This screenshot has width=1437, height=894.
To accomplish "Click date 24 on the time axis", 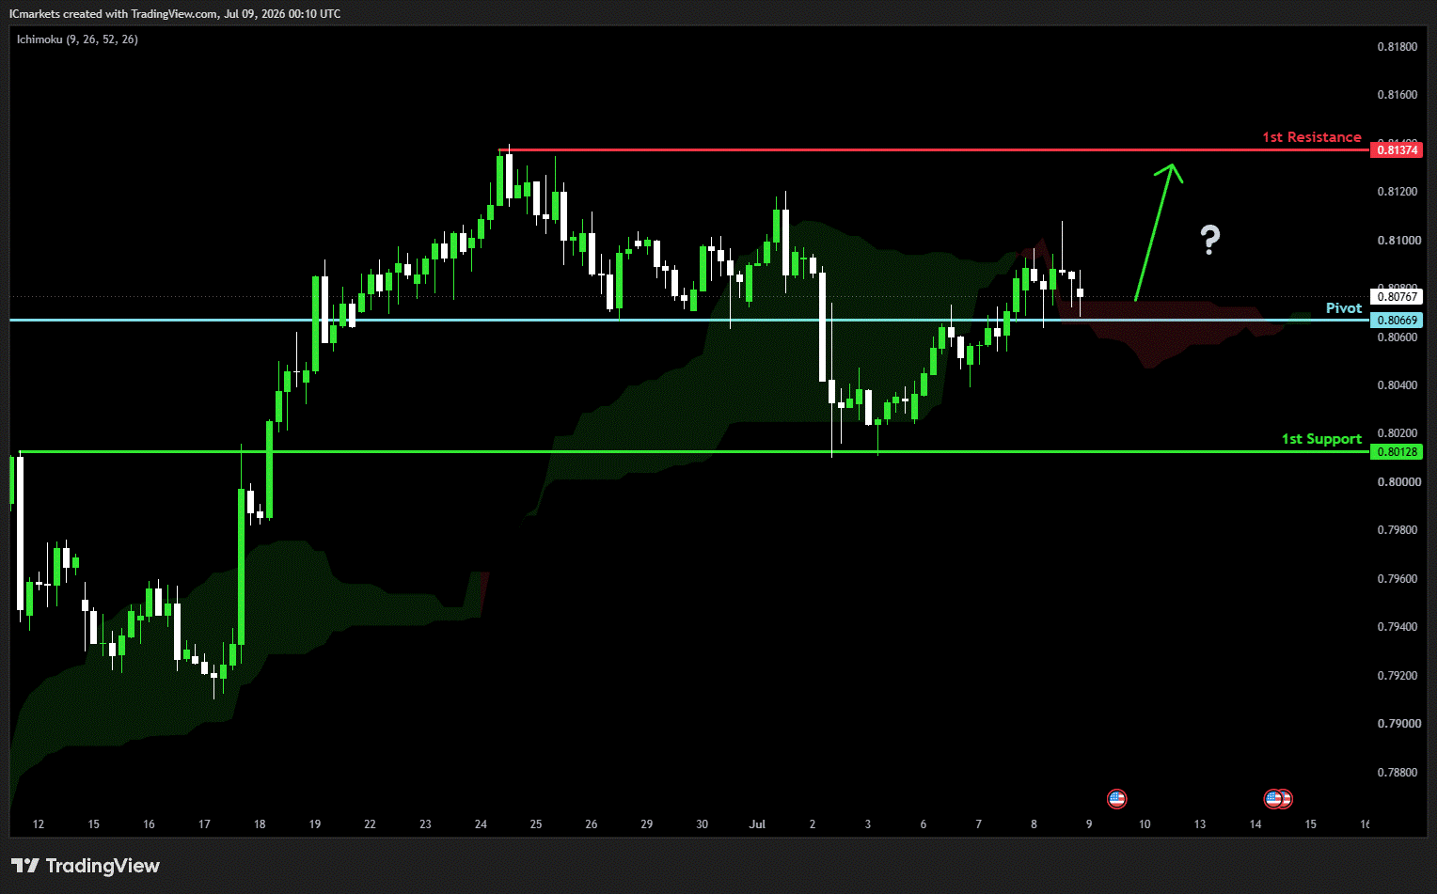I will (481, 824).
